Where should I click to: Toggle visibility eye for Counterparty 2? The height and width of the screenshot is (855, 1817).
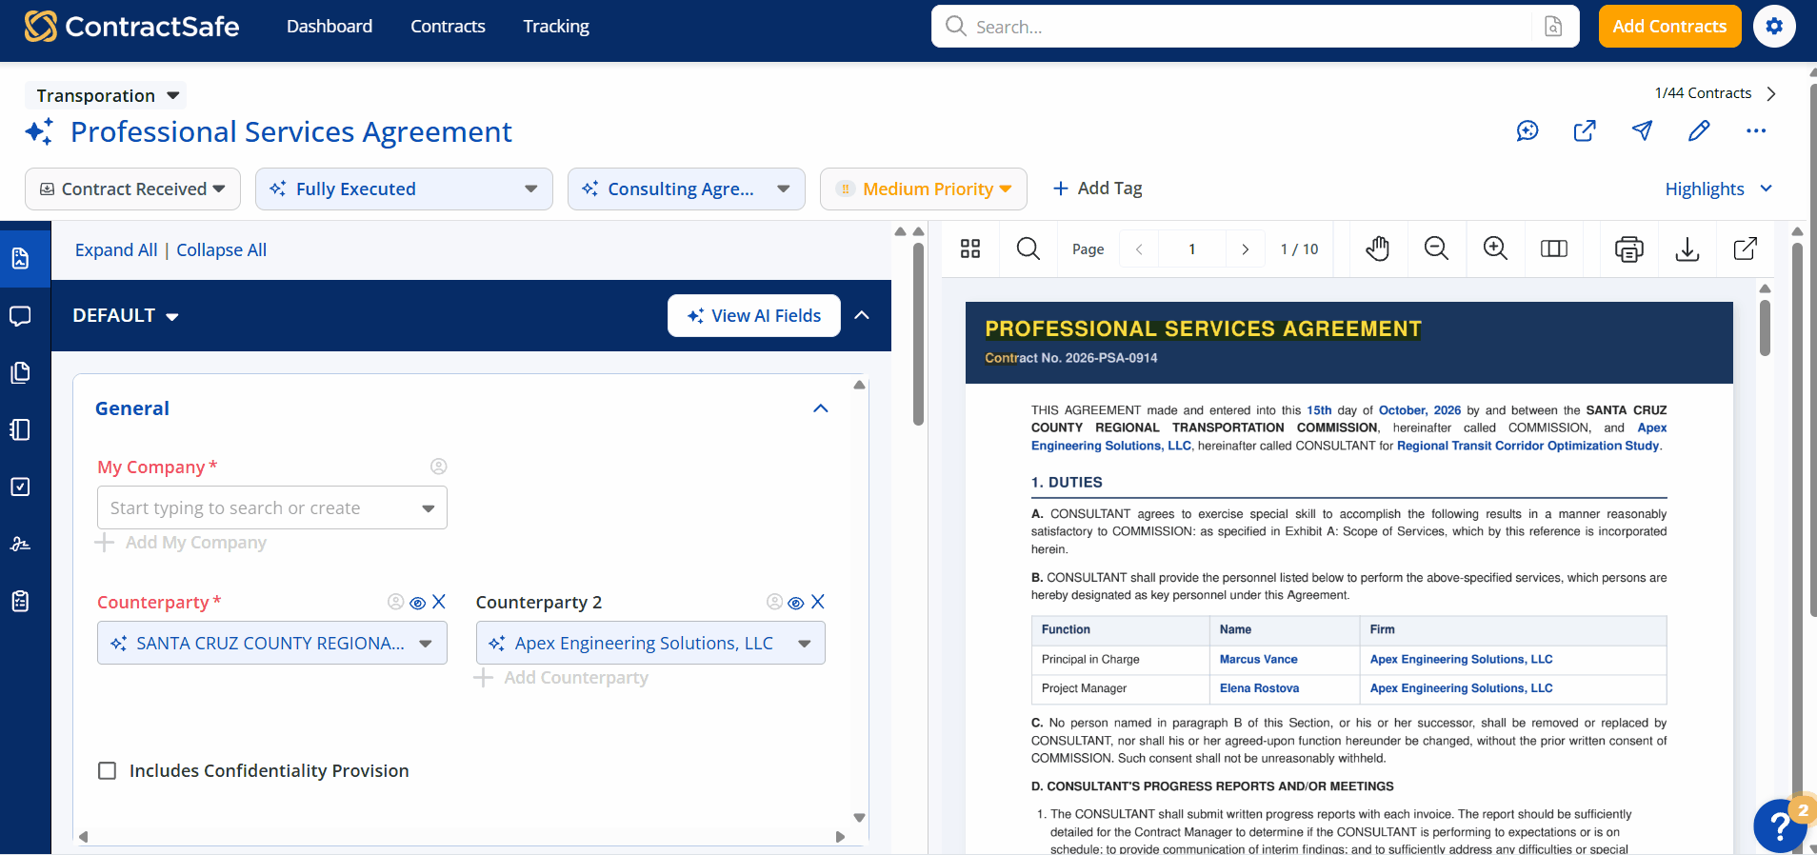[x=796, y=603]
